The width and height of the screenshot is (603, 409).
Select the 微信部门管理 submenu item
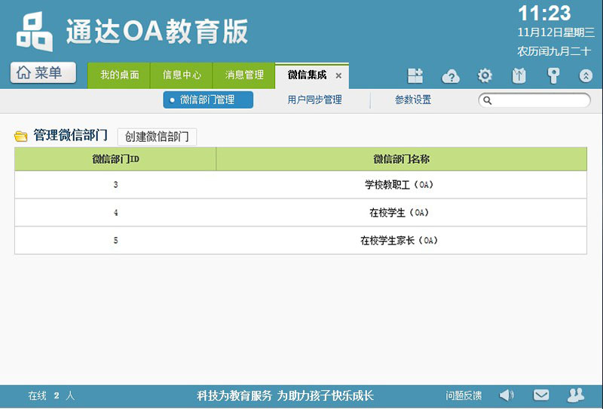(x=208, y=100)
